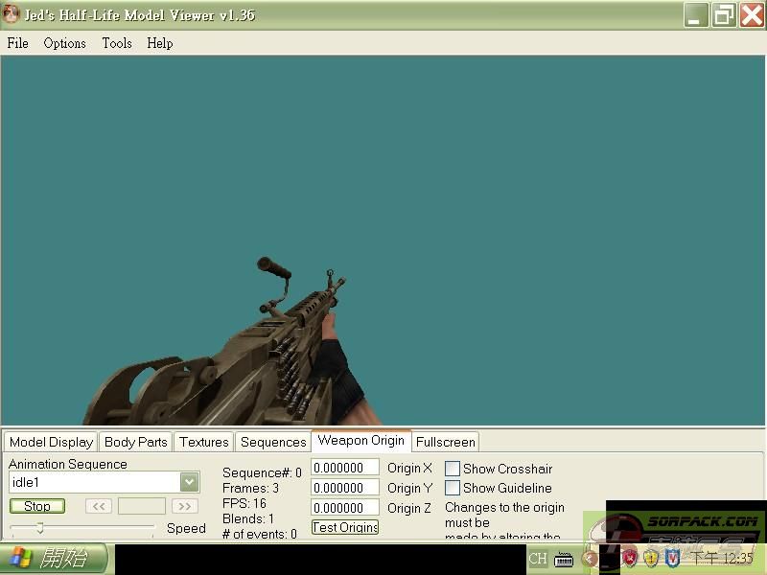Click the Origin X value field

click(345, 468)
